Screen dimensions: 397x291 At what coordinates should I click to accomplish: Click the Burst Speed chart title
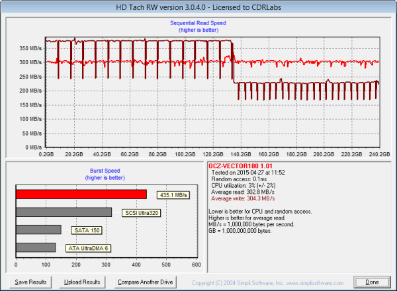[x=105, y=171]
